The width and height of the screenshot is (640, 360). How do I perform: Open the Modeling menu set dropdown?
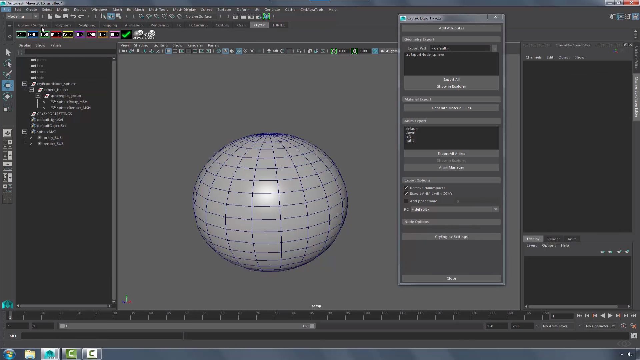coord(22,16)
